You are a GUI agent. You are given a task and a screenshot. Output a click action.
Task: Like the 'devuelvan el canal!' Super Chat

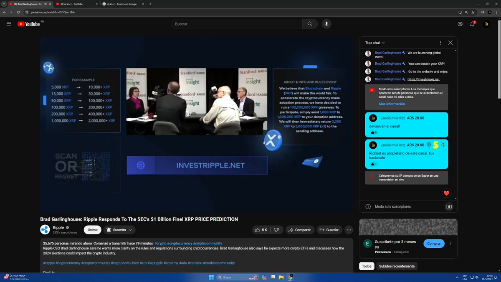(x=373, y=132)
